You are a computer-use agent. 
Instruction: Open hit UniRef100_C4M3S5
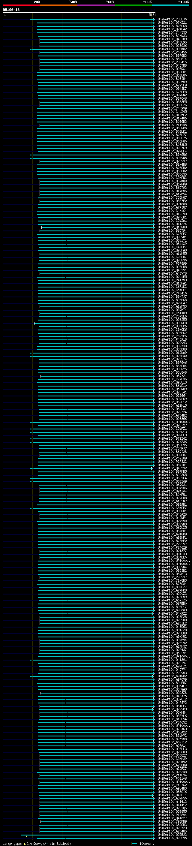coord(172,32)
